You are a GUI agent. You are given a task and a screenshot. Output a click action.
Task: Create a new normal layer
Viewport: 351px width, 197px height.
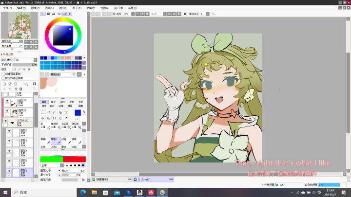4,84
